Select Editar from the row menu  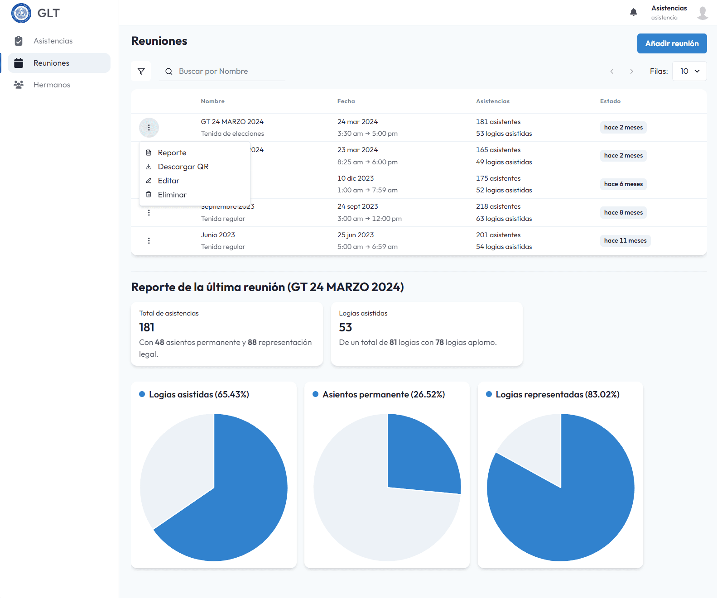tap(168, 181)
